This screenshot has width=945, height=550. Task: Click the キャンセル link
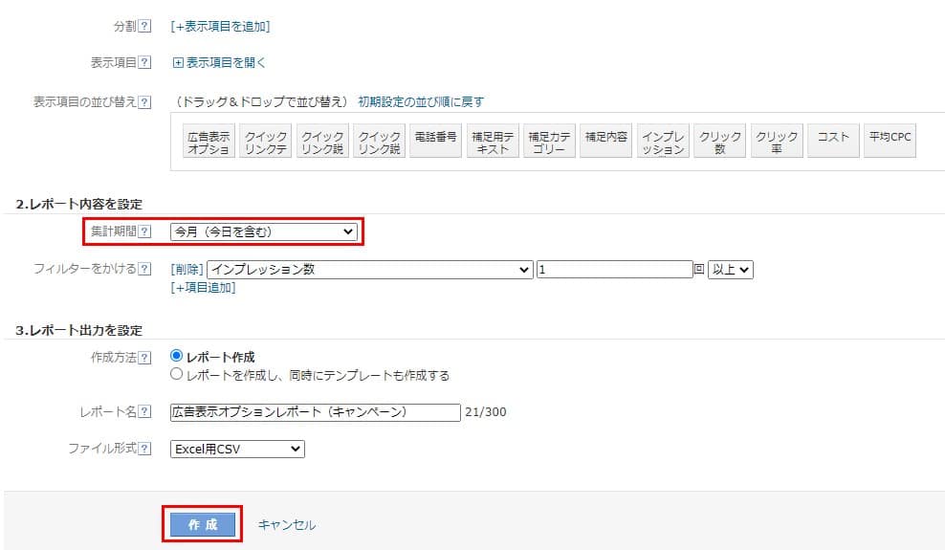tap(287, 525)
